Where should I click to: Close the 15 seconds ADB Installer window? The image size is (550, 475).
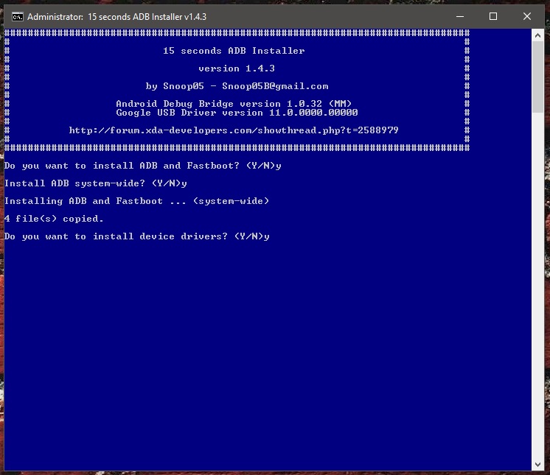coord(526,16)
